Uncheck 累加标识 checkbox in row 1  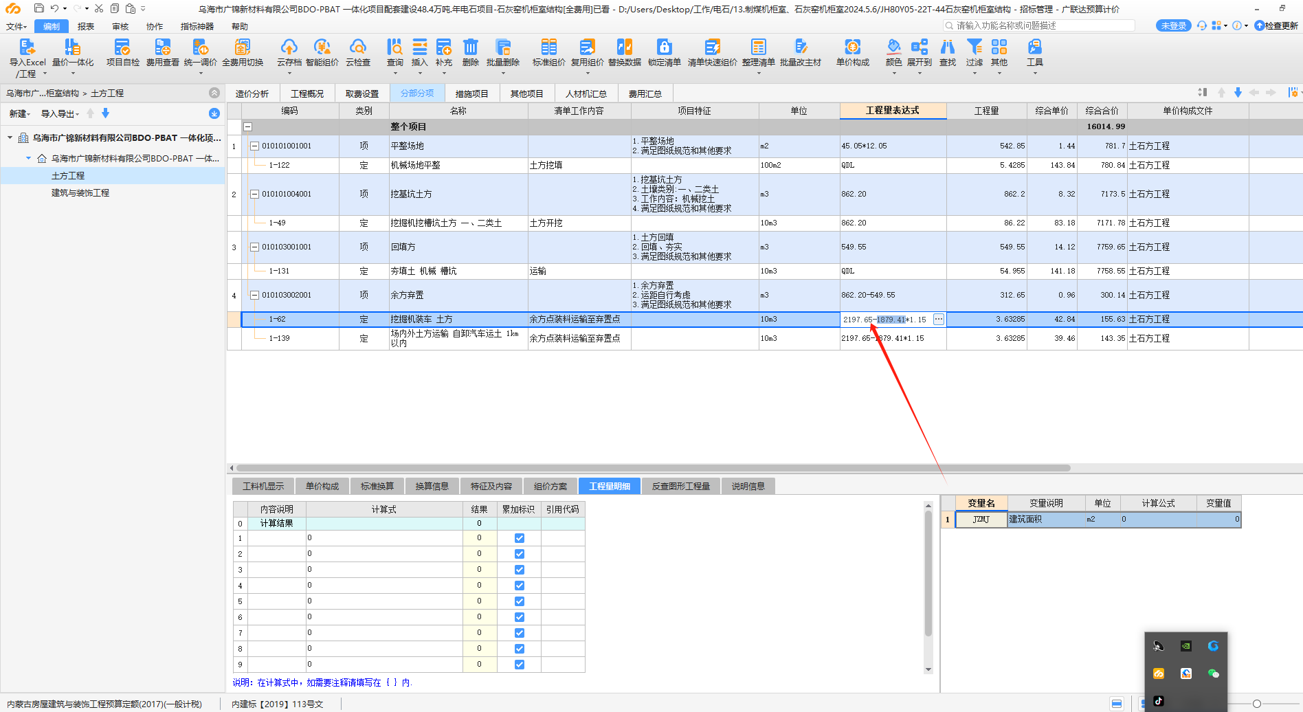520,538
